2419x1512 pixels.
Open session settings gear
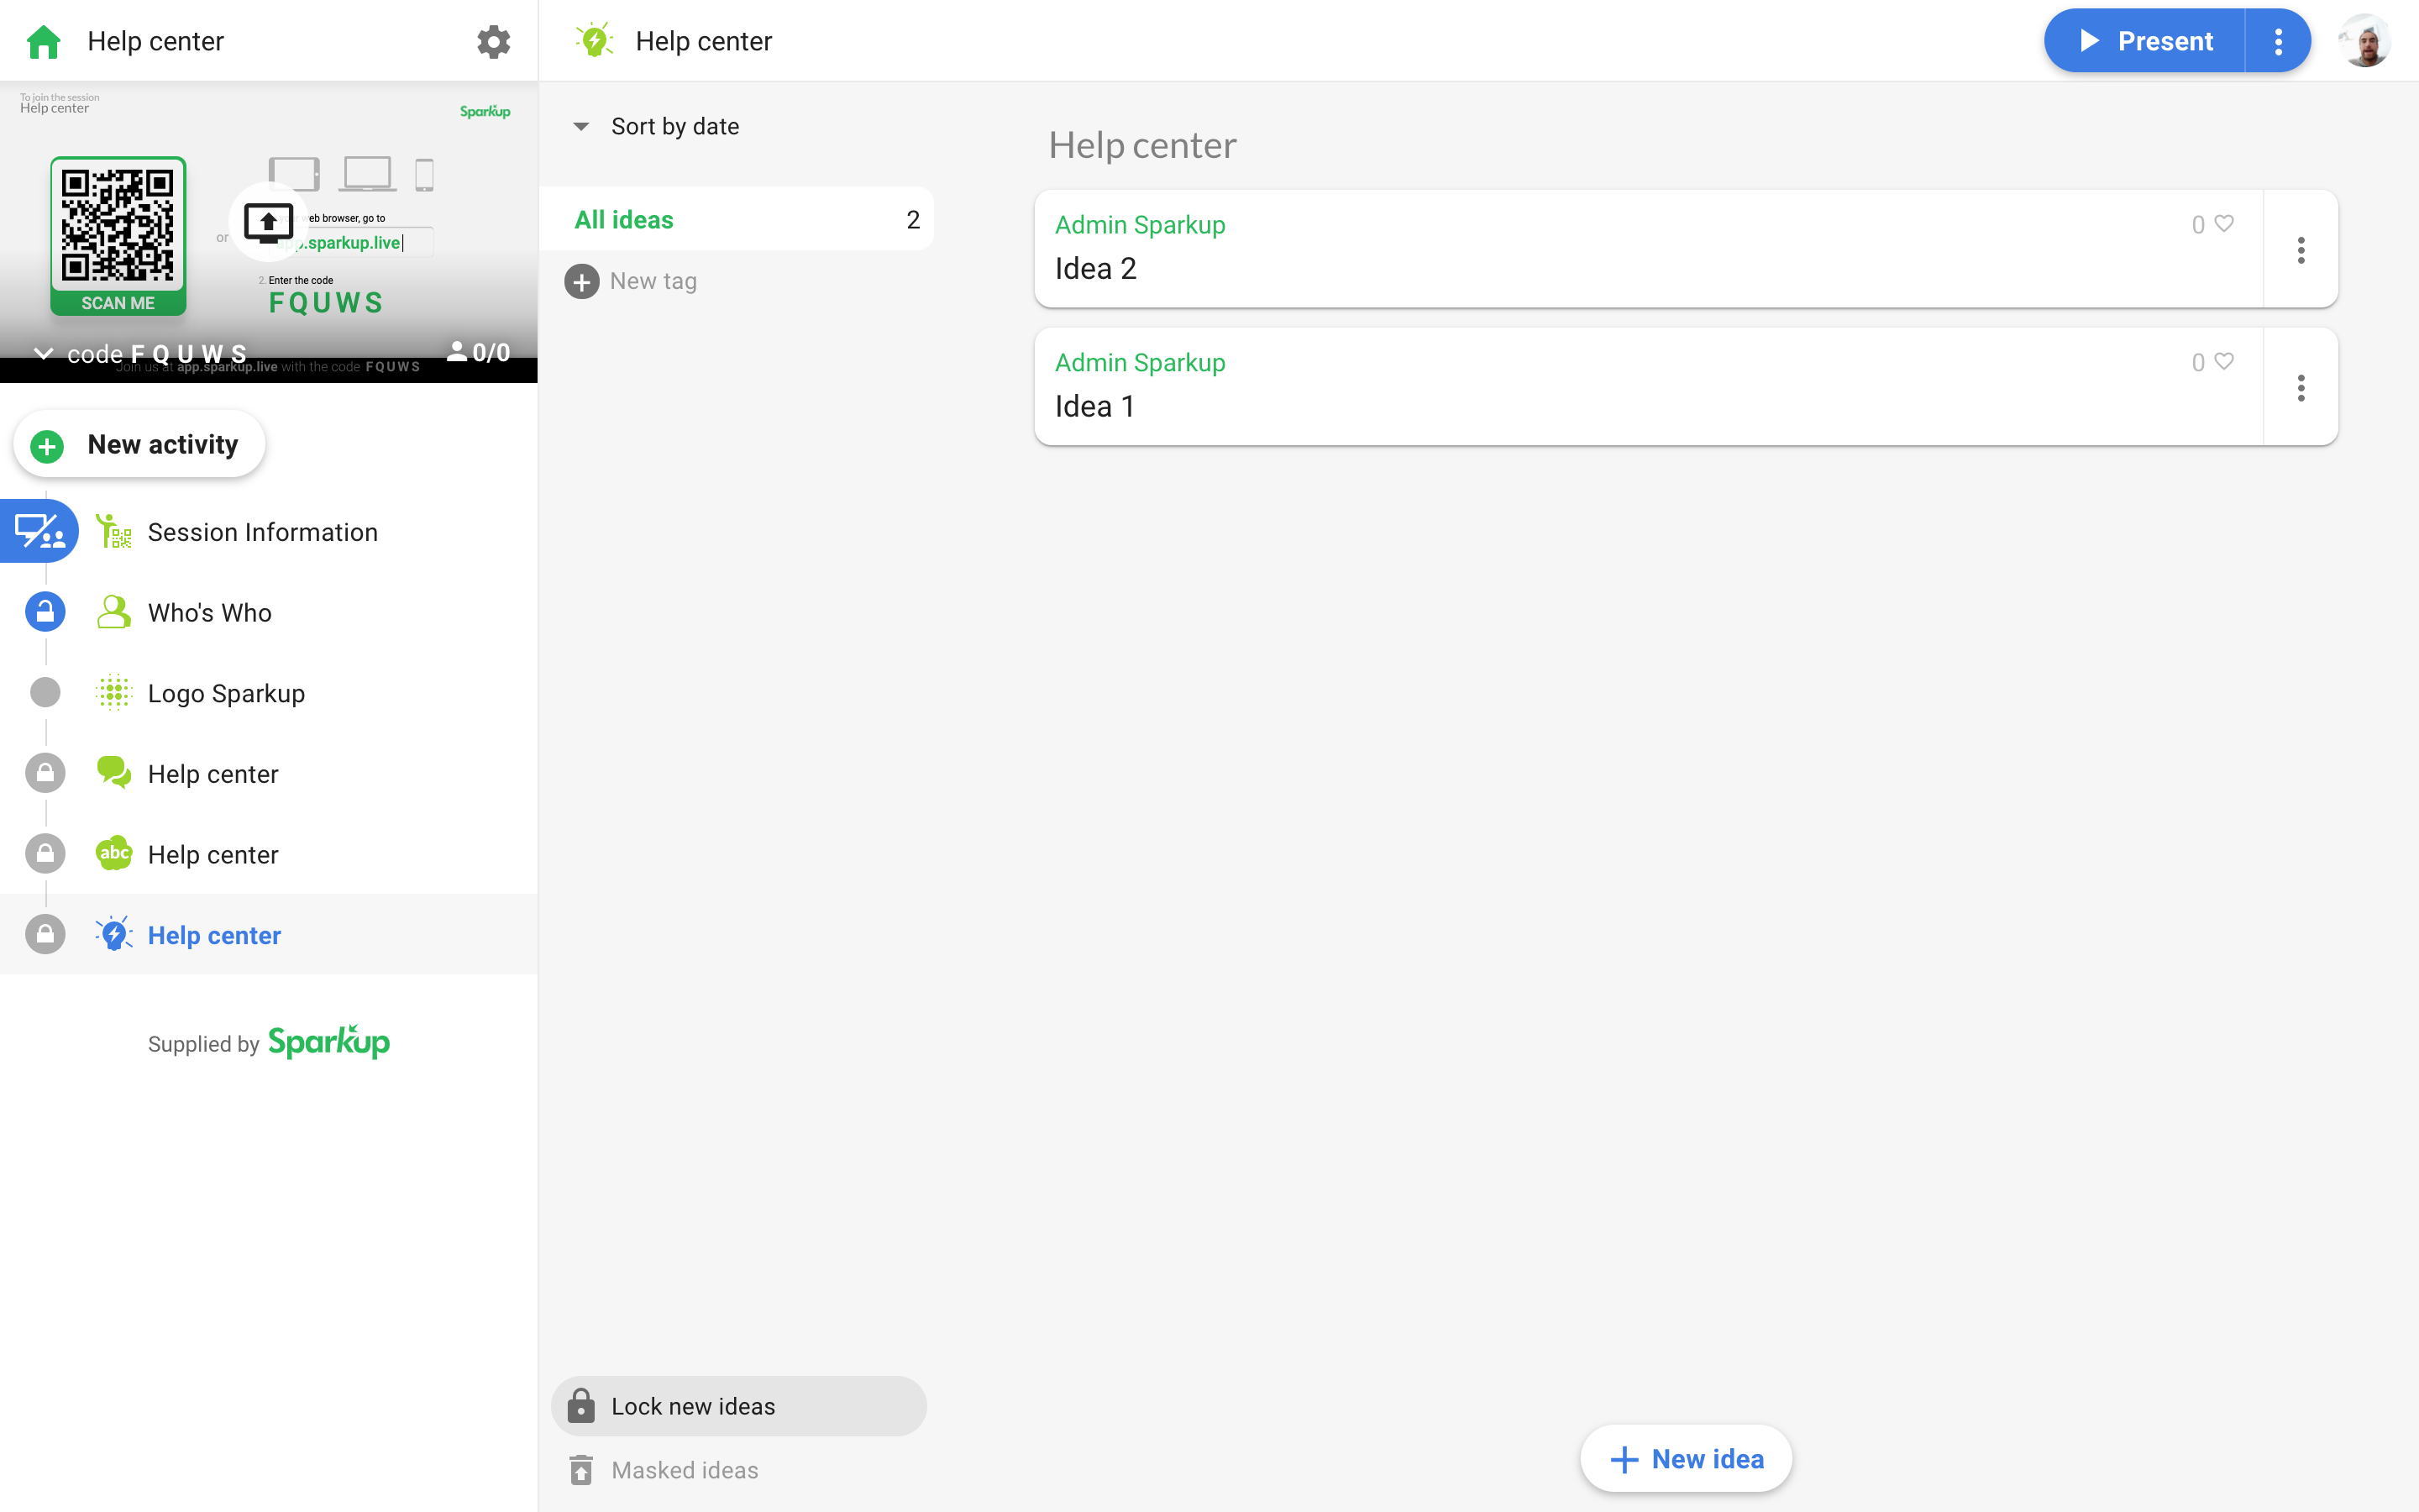(494, 41)
